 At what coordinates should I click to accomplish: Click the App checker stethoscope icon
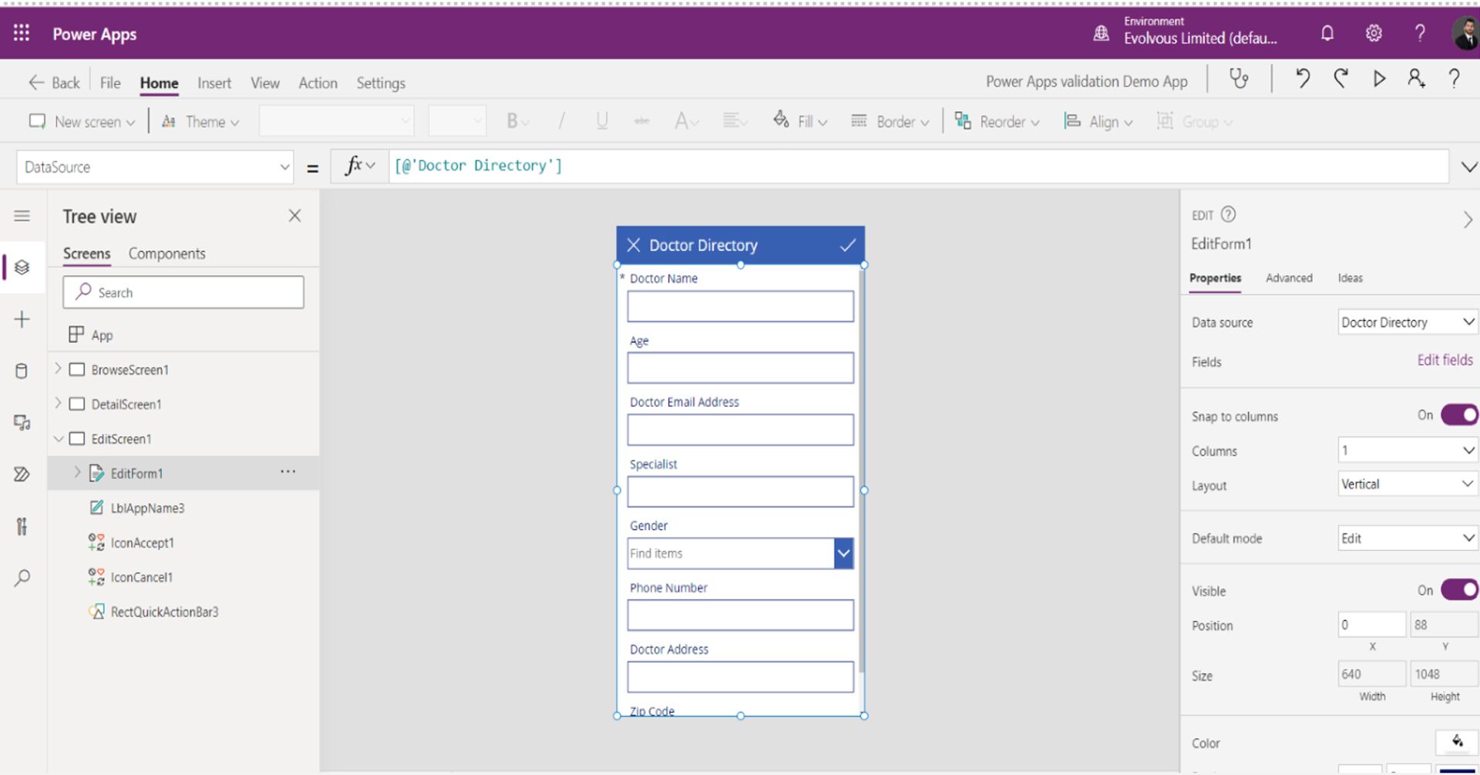pos(1239,79)
